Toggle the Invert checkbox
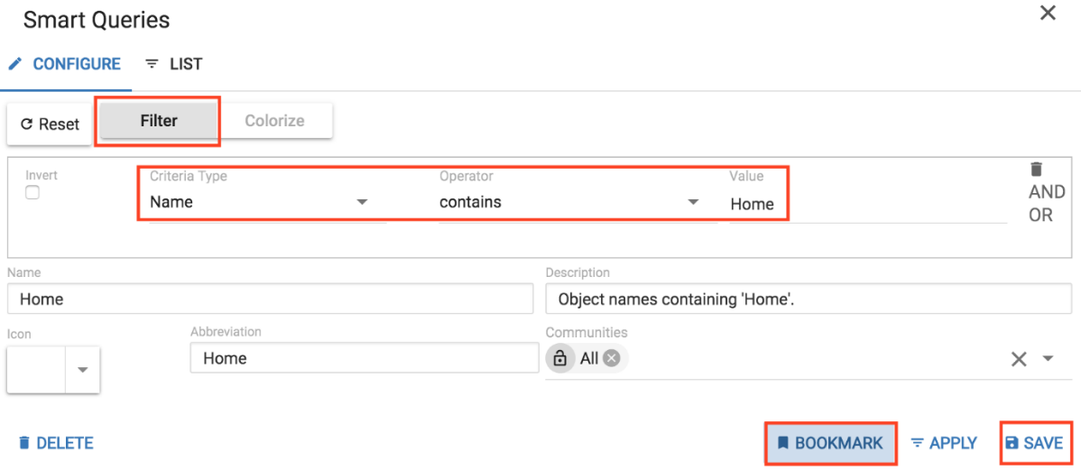Screen dimensions: 1081x470 (x=32, y=192)
